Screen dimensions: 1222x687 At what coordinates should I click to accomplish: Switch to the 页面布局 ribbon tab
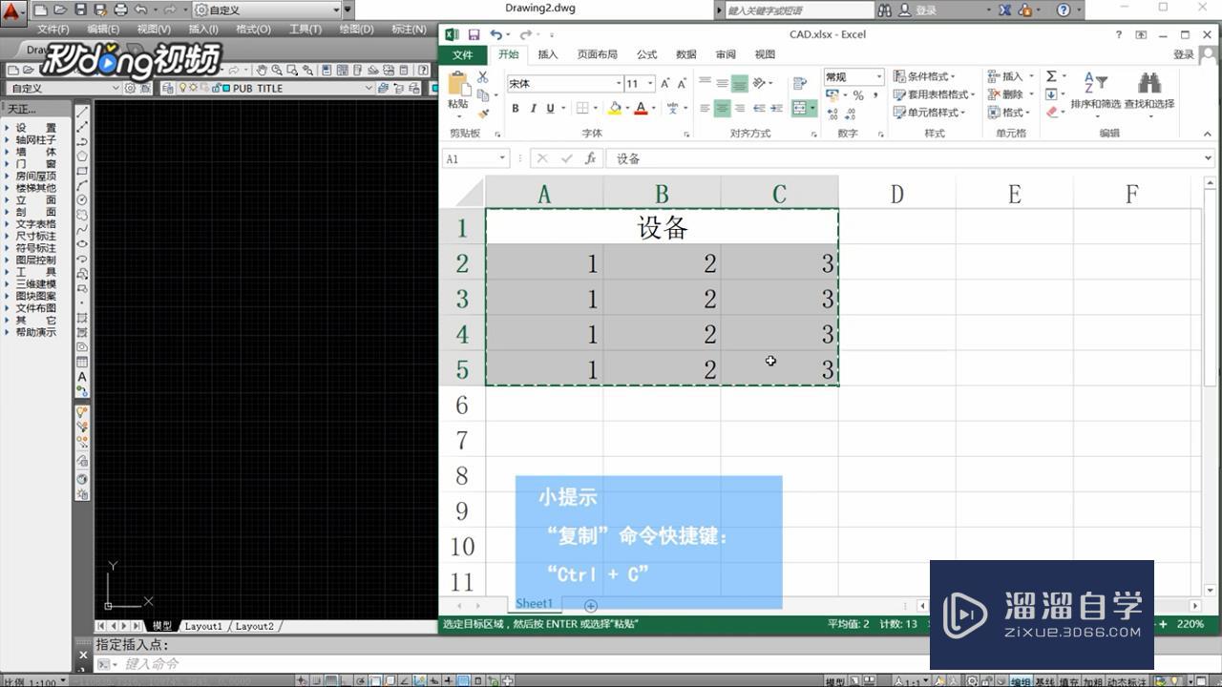(597, 54)
